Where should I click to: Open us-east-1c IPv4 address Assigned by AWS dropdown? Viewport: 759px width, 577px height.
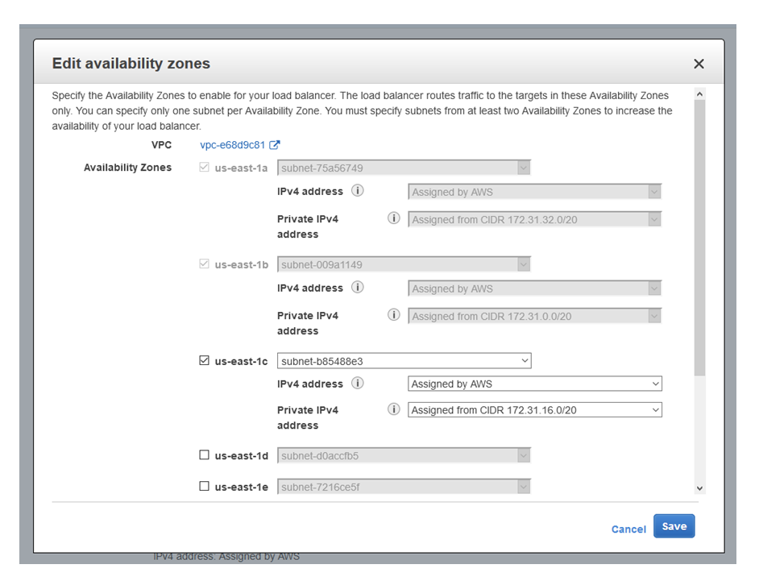(x=535, y=384)
